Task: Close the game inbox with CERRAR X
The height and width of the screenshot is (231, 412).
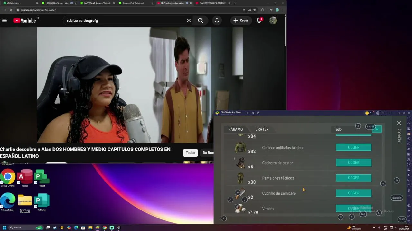Action: 399,123
